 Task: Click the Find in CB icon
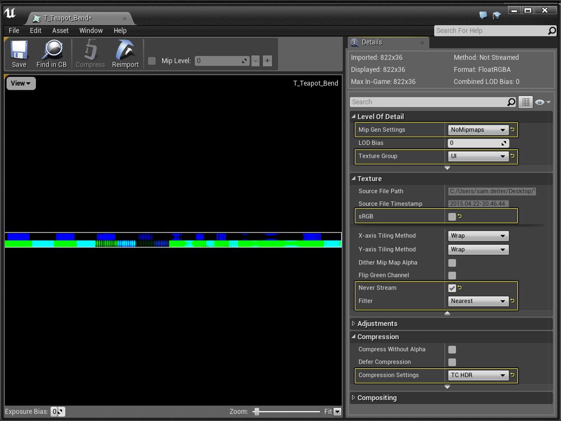(x=52, y=54)
